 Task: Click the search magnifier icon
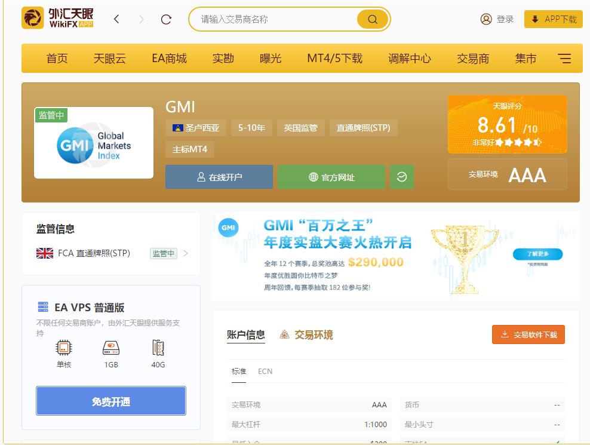pos(371,19)
